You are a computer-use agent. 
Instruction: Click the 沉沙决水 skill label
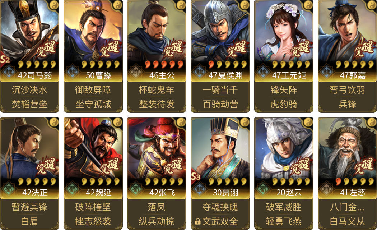[29, 90]
